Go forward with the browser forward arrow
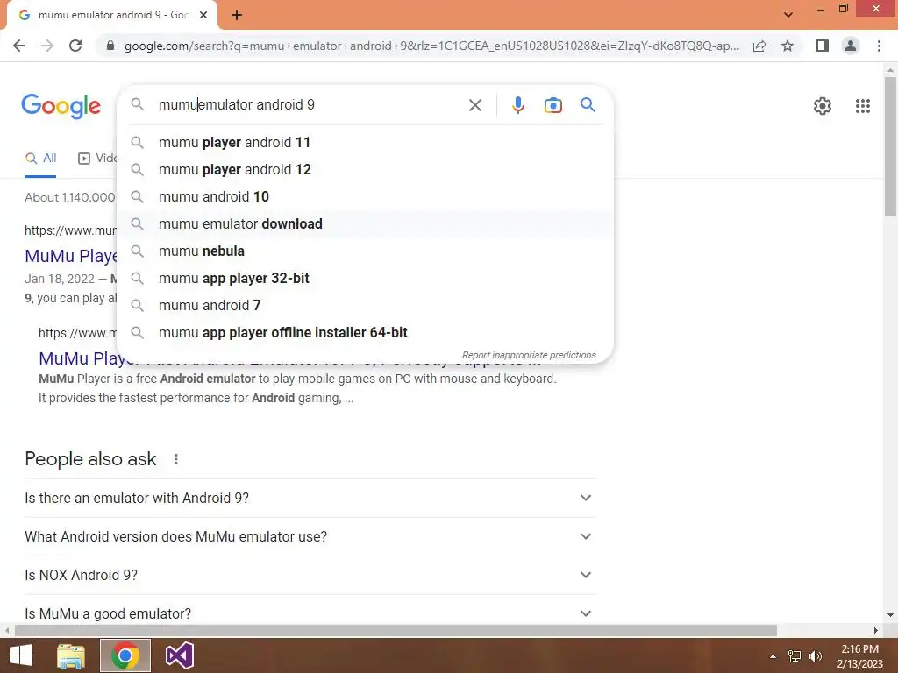This screenshot has height=673, width=898. pos(47,46)
